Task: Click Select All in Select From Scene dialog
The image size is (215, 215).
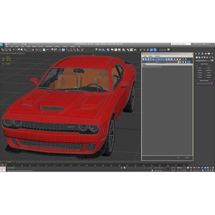Action: coord(175,59)
